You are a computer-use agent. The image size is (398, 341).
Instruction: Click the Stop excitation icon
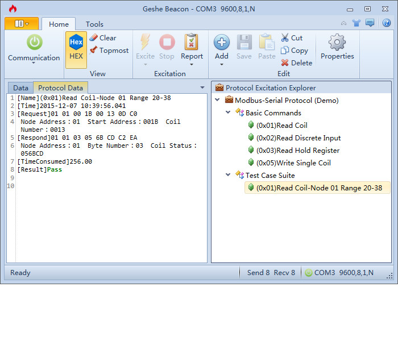167,42
